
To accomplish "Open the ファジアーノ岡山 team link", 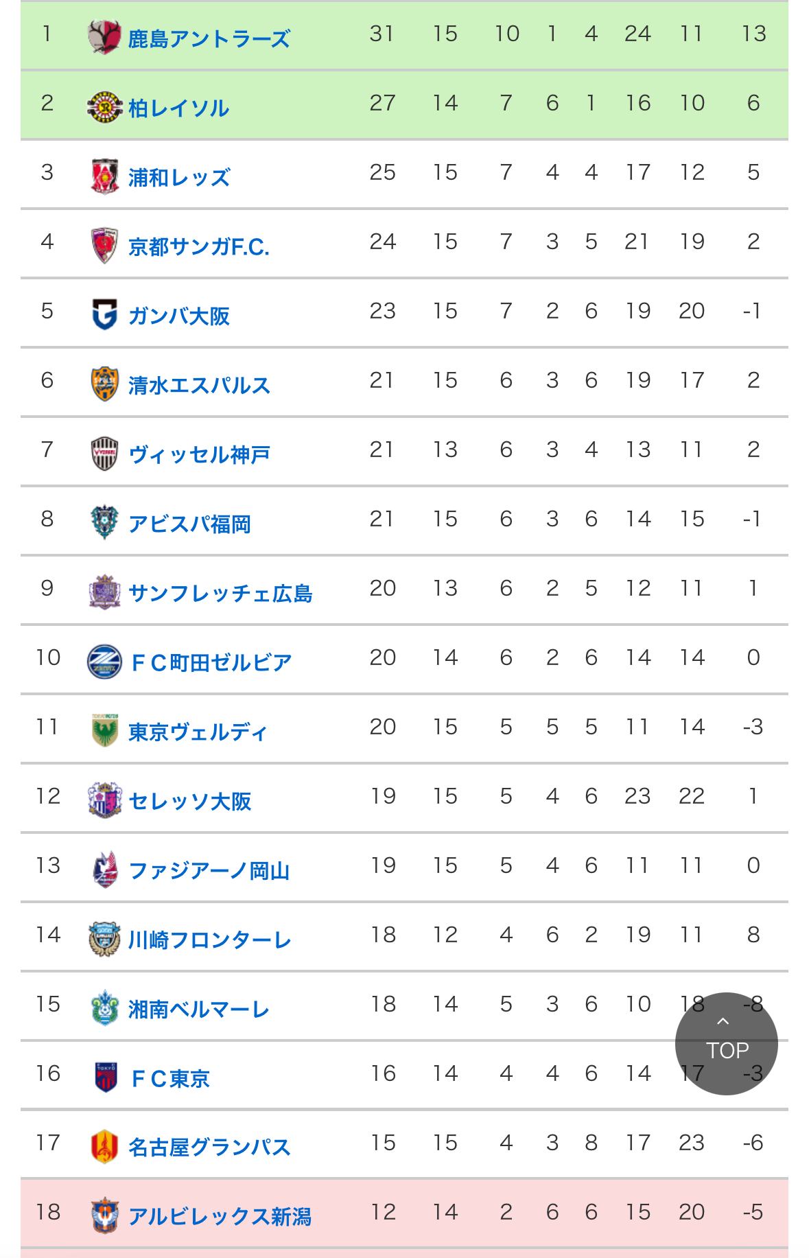I will pos(209,870).
